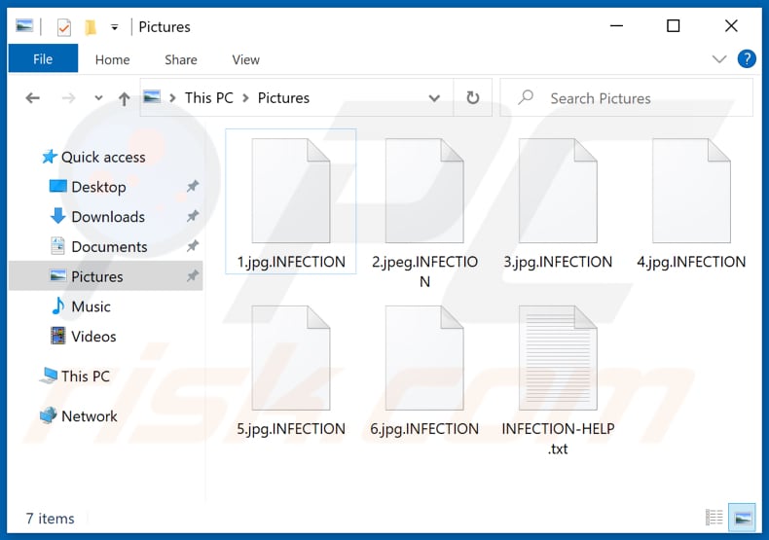The width and height of the screenshot is (769, 540).
Task: Select Downloads in the navigation pane
Action: pyautogui.click(x=107, y=217)
